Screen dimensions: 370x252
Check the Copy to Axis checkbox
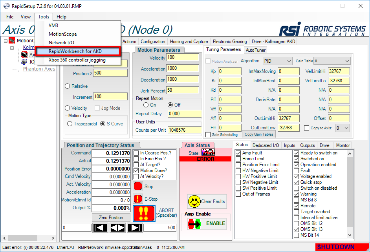tap(306, 128)
